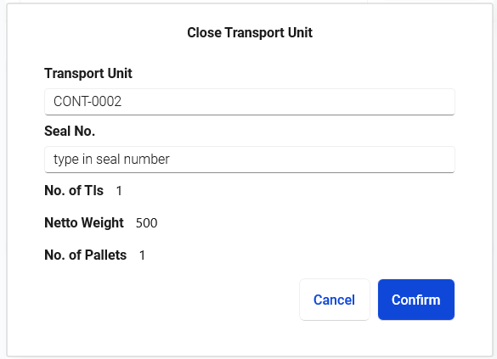Screen dimensions: 497x359
Task: Select the CONT-0002 text value
Action: click(x=88, y=102)
